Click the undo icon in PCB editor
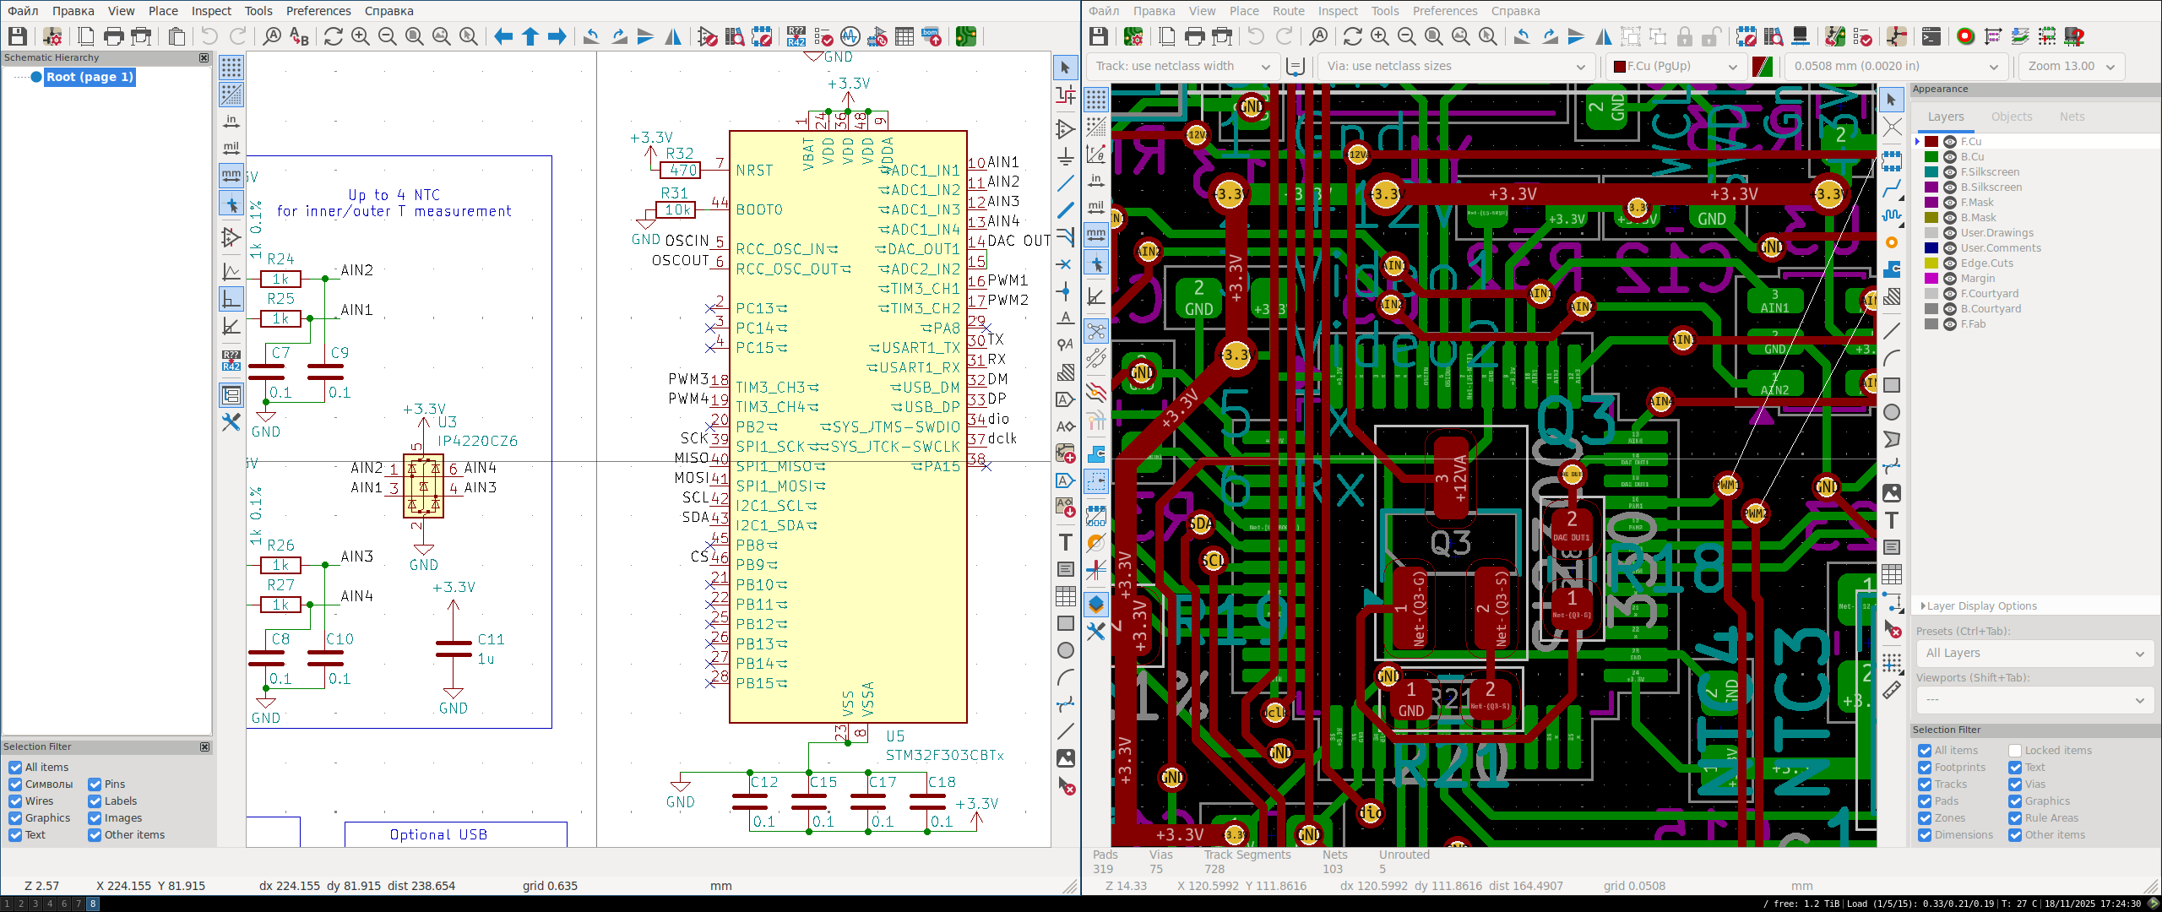 (1256, 36)
